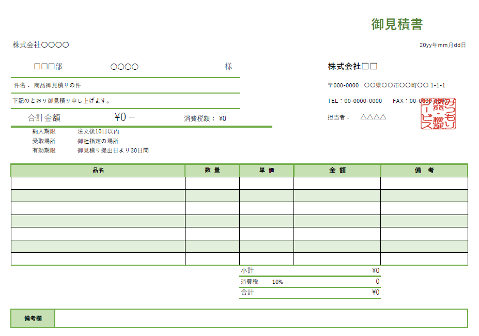
Task: Click the 備考 column header in table
Action: [424, 171]
